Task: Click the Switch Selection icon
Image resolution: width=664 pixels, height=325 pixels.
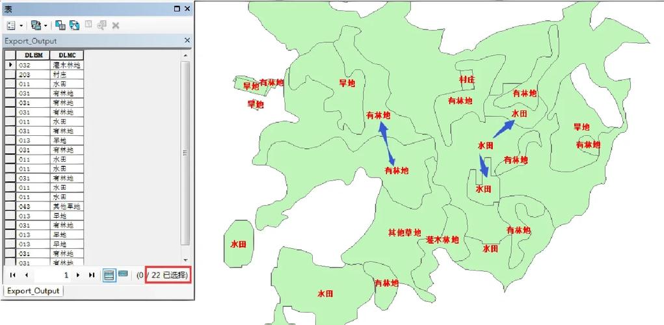Action: click(x=75, y=25)
